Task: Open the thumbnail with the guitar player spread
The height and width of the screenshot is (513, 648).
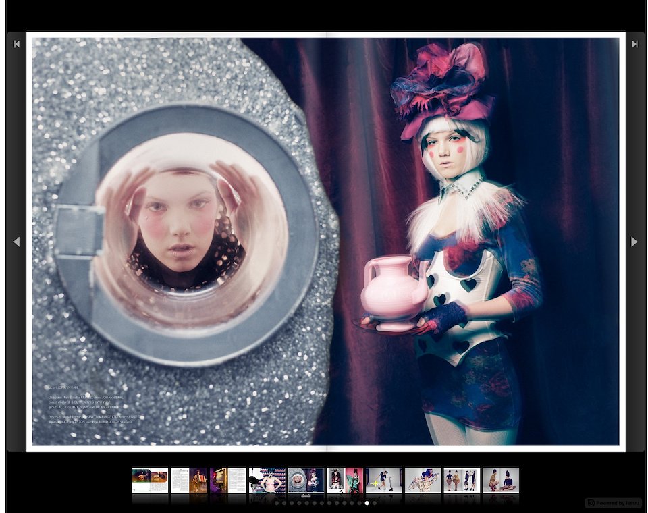Action: coord(150,480)
